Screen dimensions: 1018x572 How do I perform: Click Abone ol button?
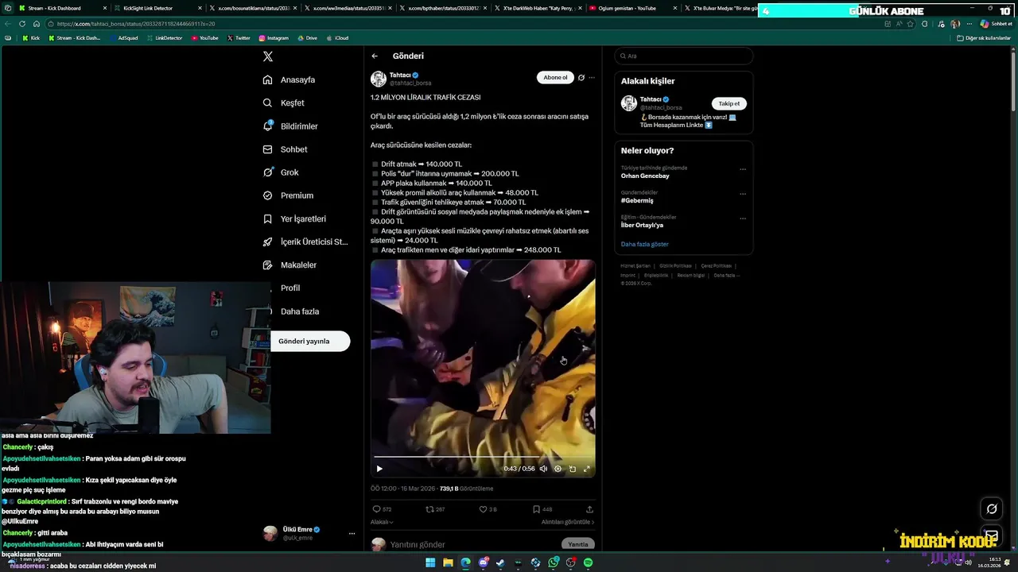(555, 78)
